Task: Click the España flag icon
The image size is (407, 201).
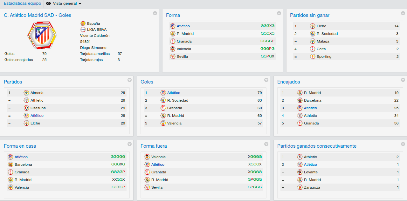Action: point(83,23)
